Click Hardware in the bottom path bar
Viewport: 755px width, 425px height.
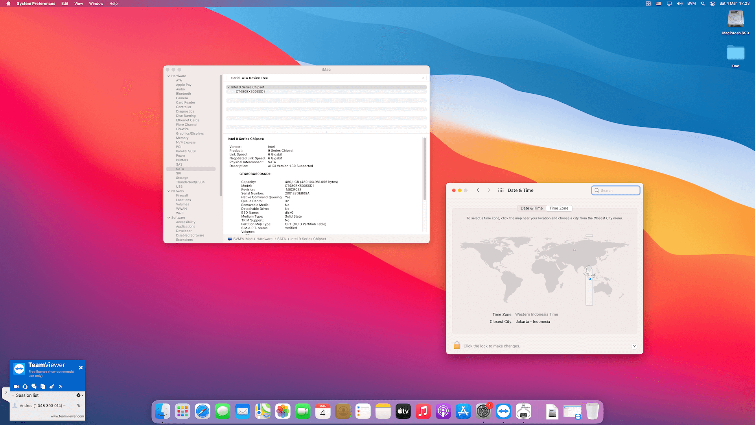[264, 239]
